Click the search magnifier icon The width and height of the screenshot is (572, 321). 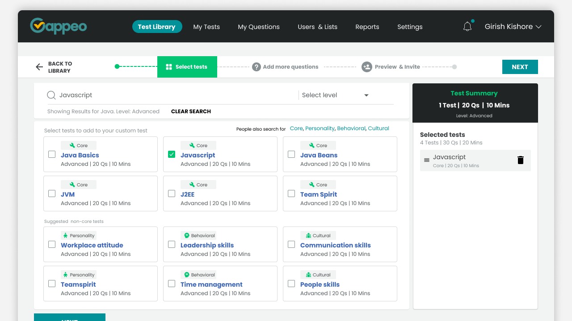pyautogui.click(x=51, y=95)
